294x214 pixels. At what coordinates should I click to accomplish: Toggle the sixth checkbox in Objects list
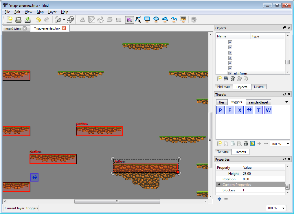pyautogui.click(x=230, y=68)
